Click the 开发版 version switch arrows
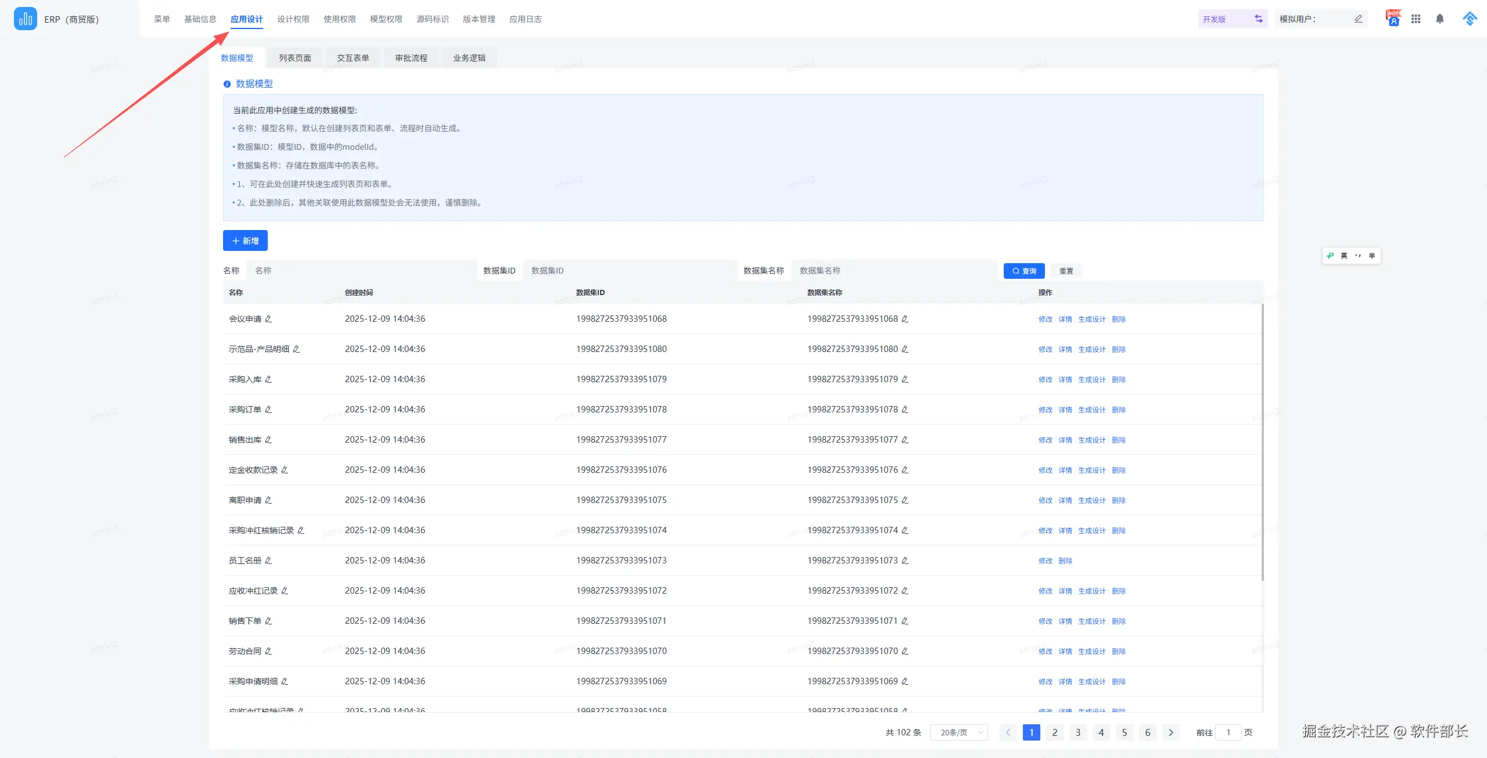The height and width of the screenshot is (758, 1487). click(1258, 19)
